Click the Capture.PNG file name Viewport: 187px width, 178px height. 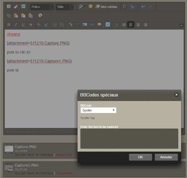coord(26,147)
